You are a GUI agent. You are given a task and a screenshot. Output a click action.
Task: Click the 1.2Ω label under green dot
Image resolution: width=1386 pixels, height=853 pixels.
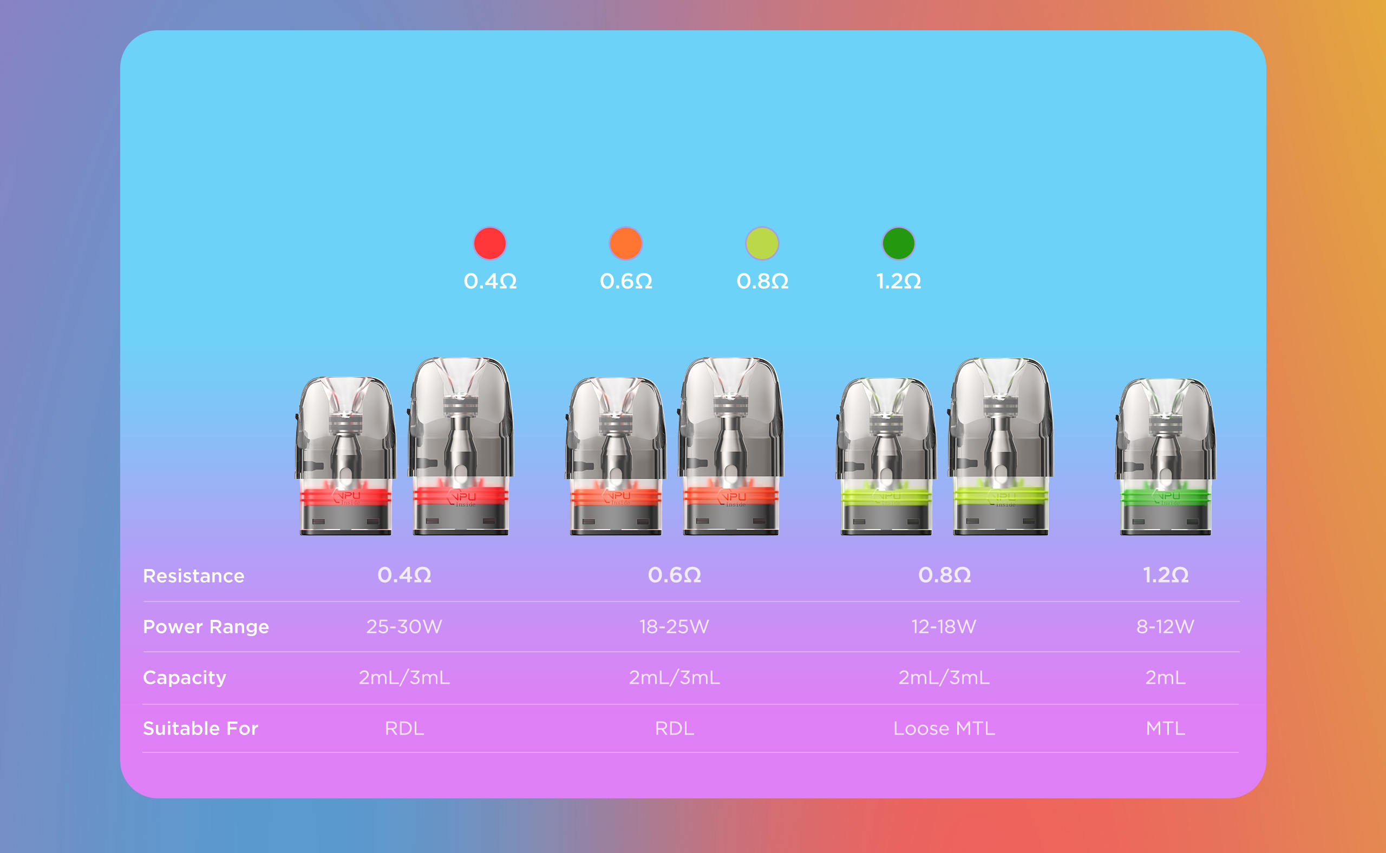(898, 281)
